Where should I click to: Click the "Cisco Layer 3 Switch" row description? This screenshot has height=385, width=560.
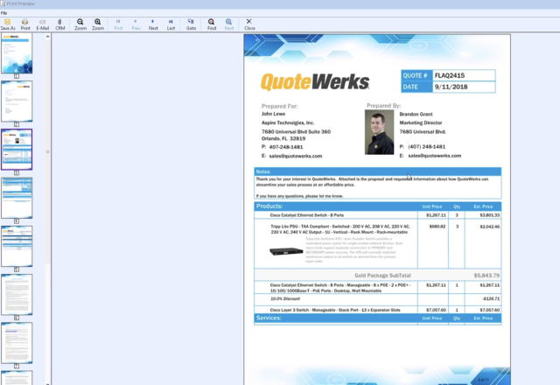(x=335, y=310)
